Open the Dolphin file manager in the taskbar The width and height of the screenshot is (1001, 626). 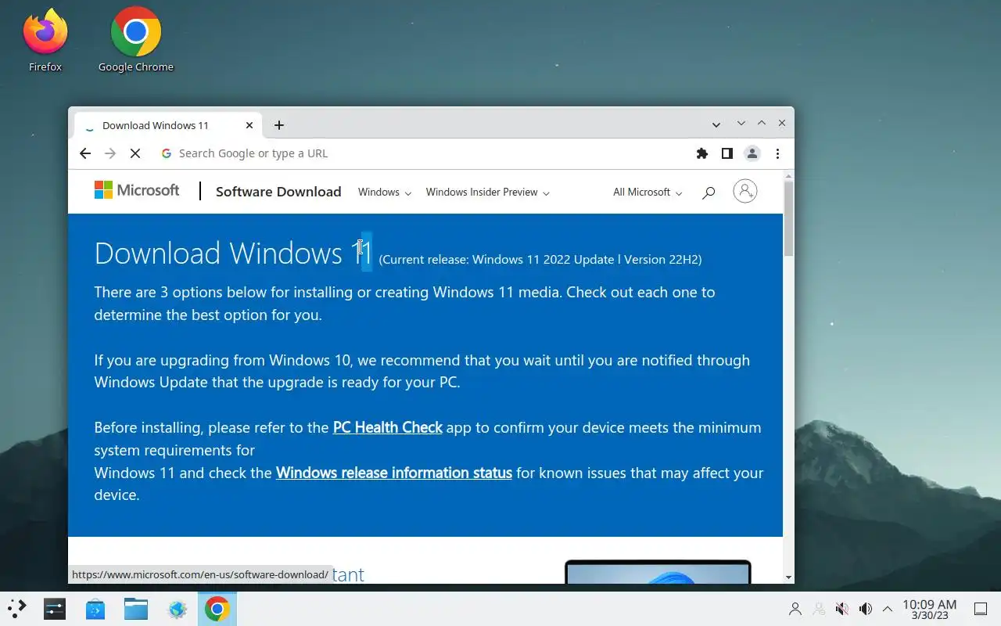point(136,609)
